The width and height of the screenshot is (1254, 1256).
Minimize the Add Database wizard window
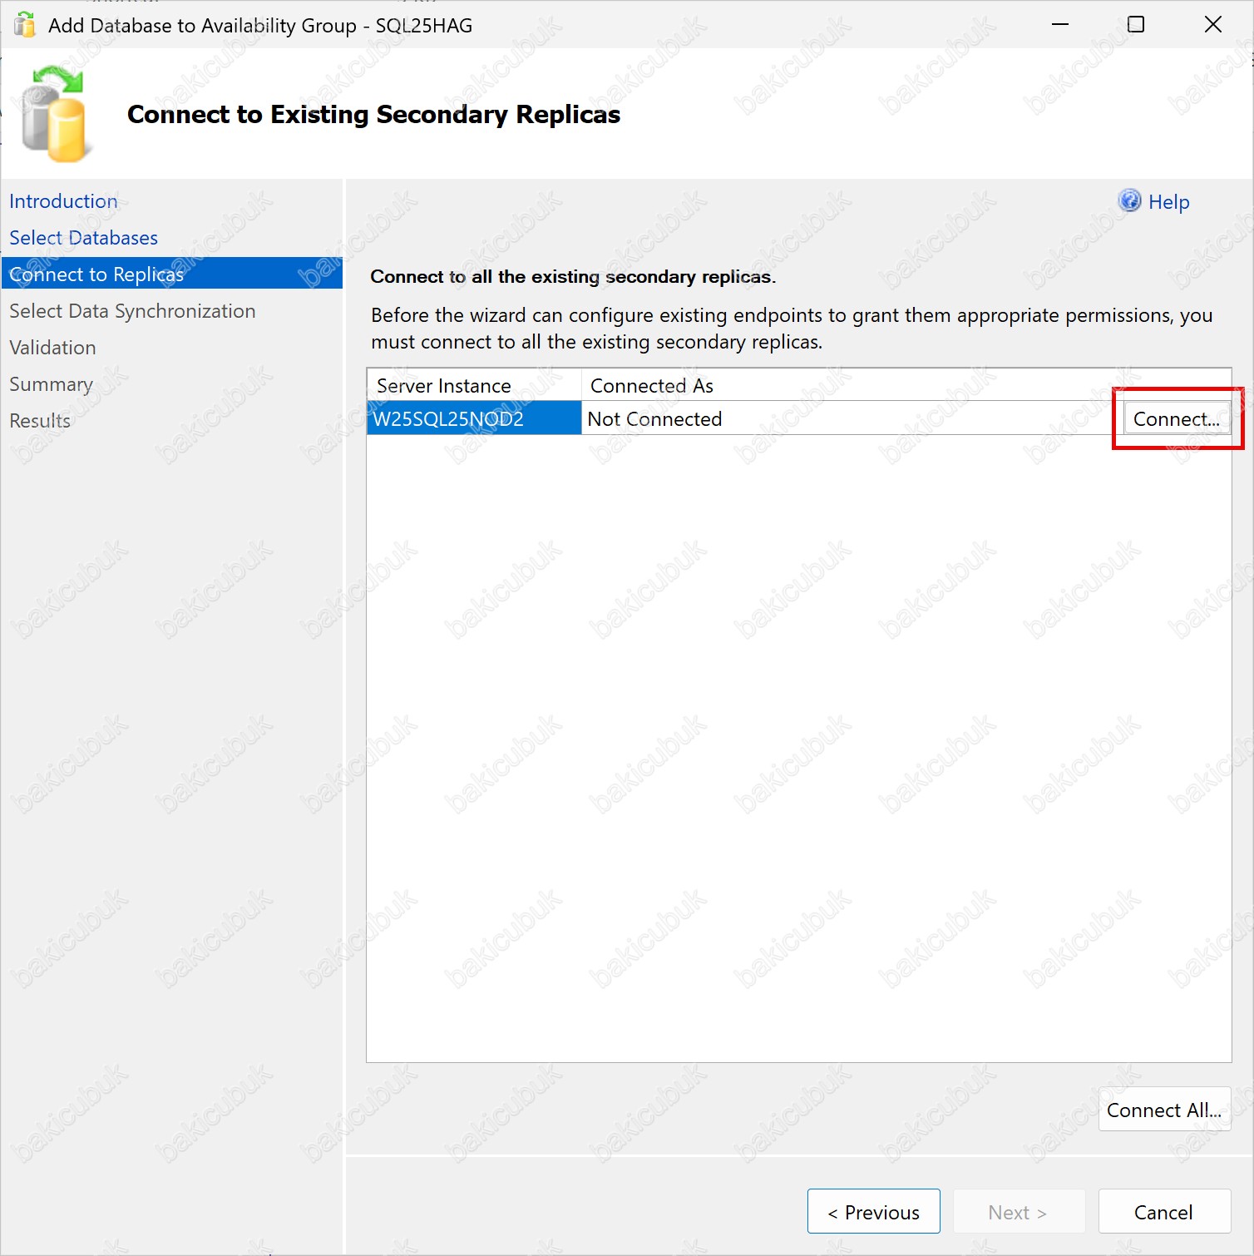(1060, 25)
